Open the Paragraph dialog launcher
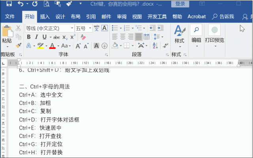Viewport: 253px width, 158px height. [167, 55]
